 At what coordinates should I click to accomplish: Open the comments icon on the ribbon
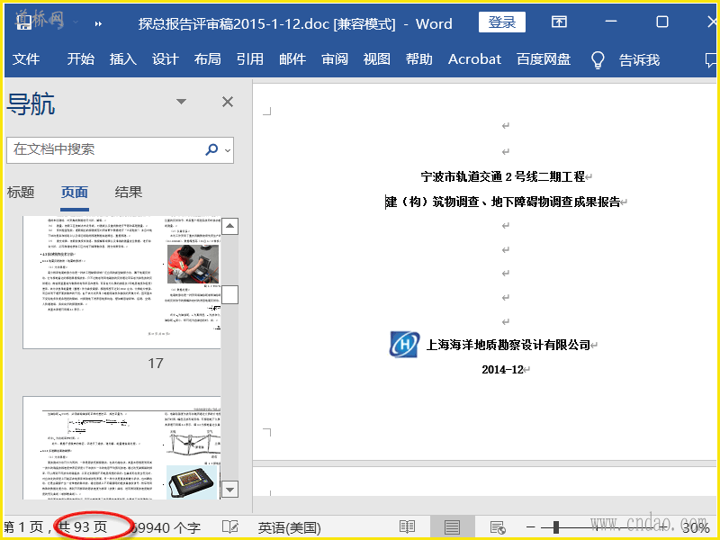point(710,60)
